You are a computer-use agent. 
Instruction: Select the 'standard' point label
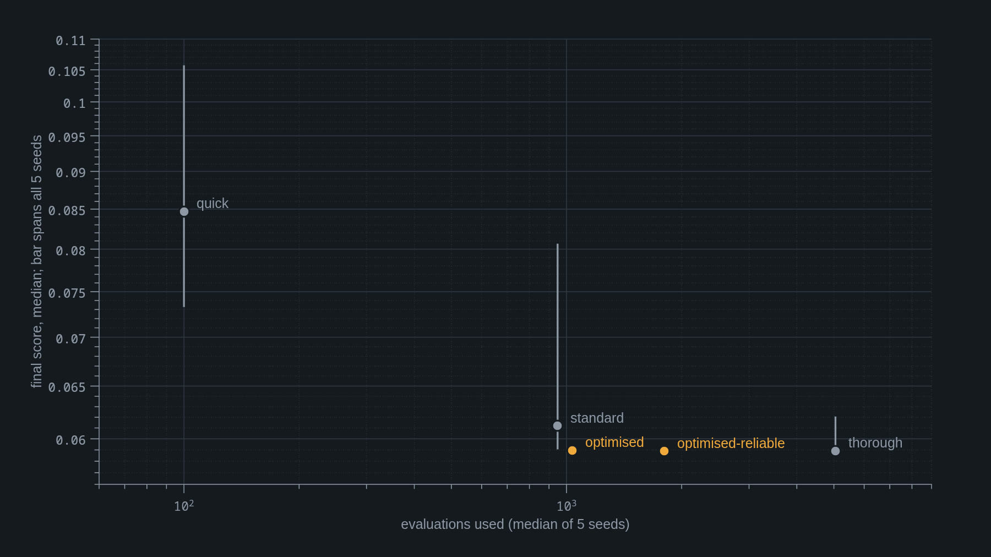597,418
